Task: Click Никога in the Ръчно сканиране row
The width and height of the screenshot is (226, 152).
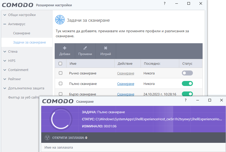Action: tap(149, 73)
